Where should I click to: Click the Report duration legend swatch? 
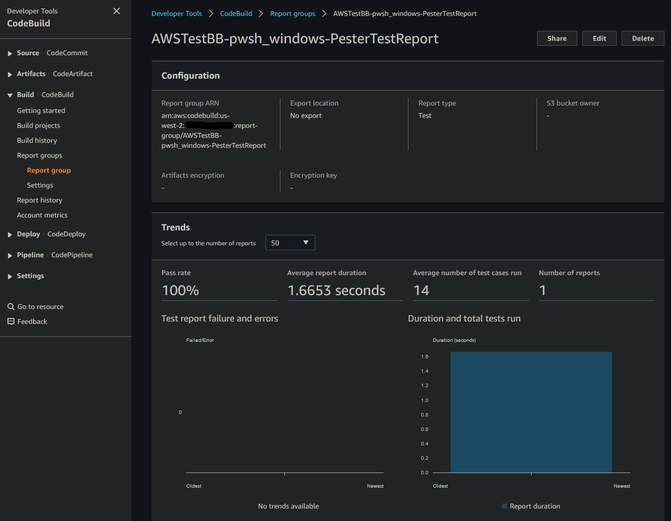coord(505,506)
